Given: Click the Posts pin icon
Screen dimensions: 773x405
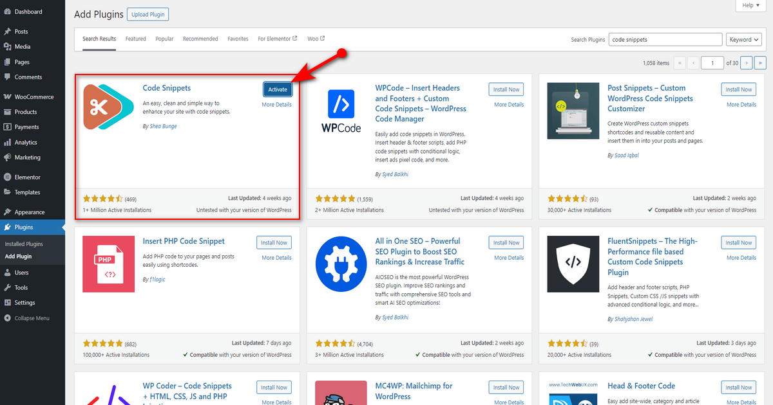Looking at the screenshot, I should coord(7,32).
